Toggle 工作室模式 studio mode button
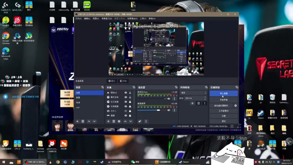The image size is (293, 165). (224, 111)
